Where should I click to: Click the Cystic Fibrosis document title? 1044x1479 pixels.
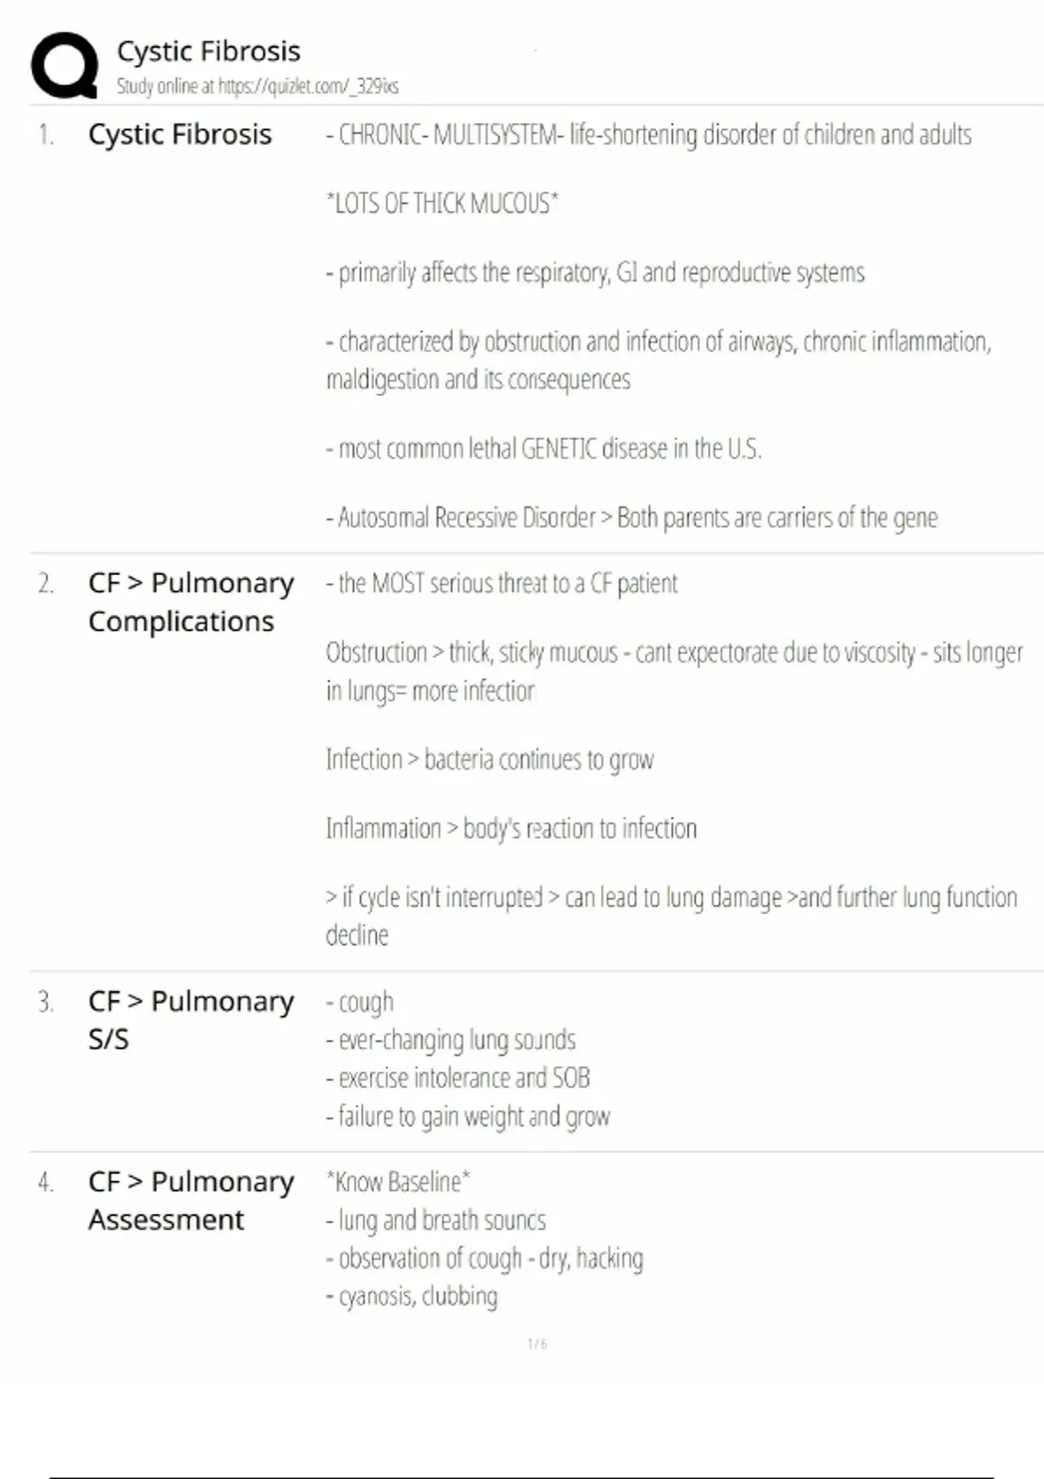[209, 51]
